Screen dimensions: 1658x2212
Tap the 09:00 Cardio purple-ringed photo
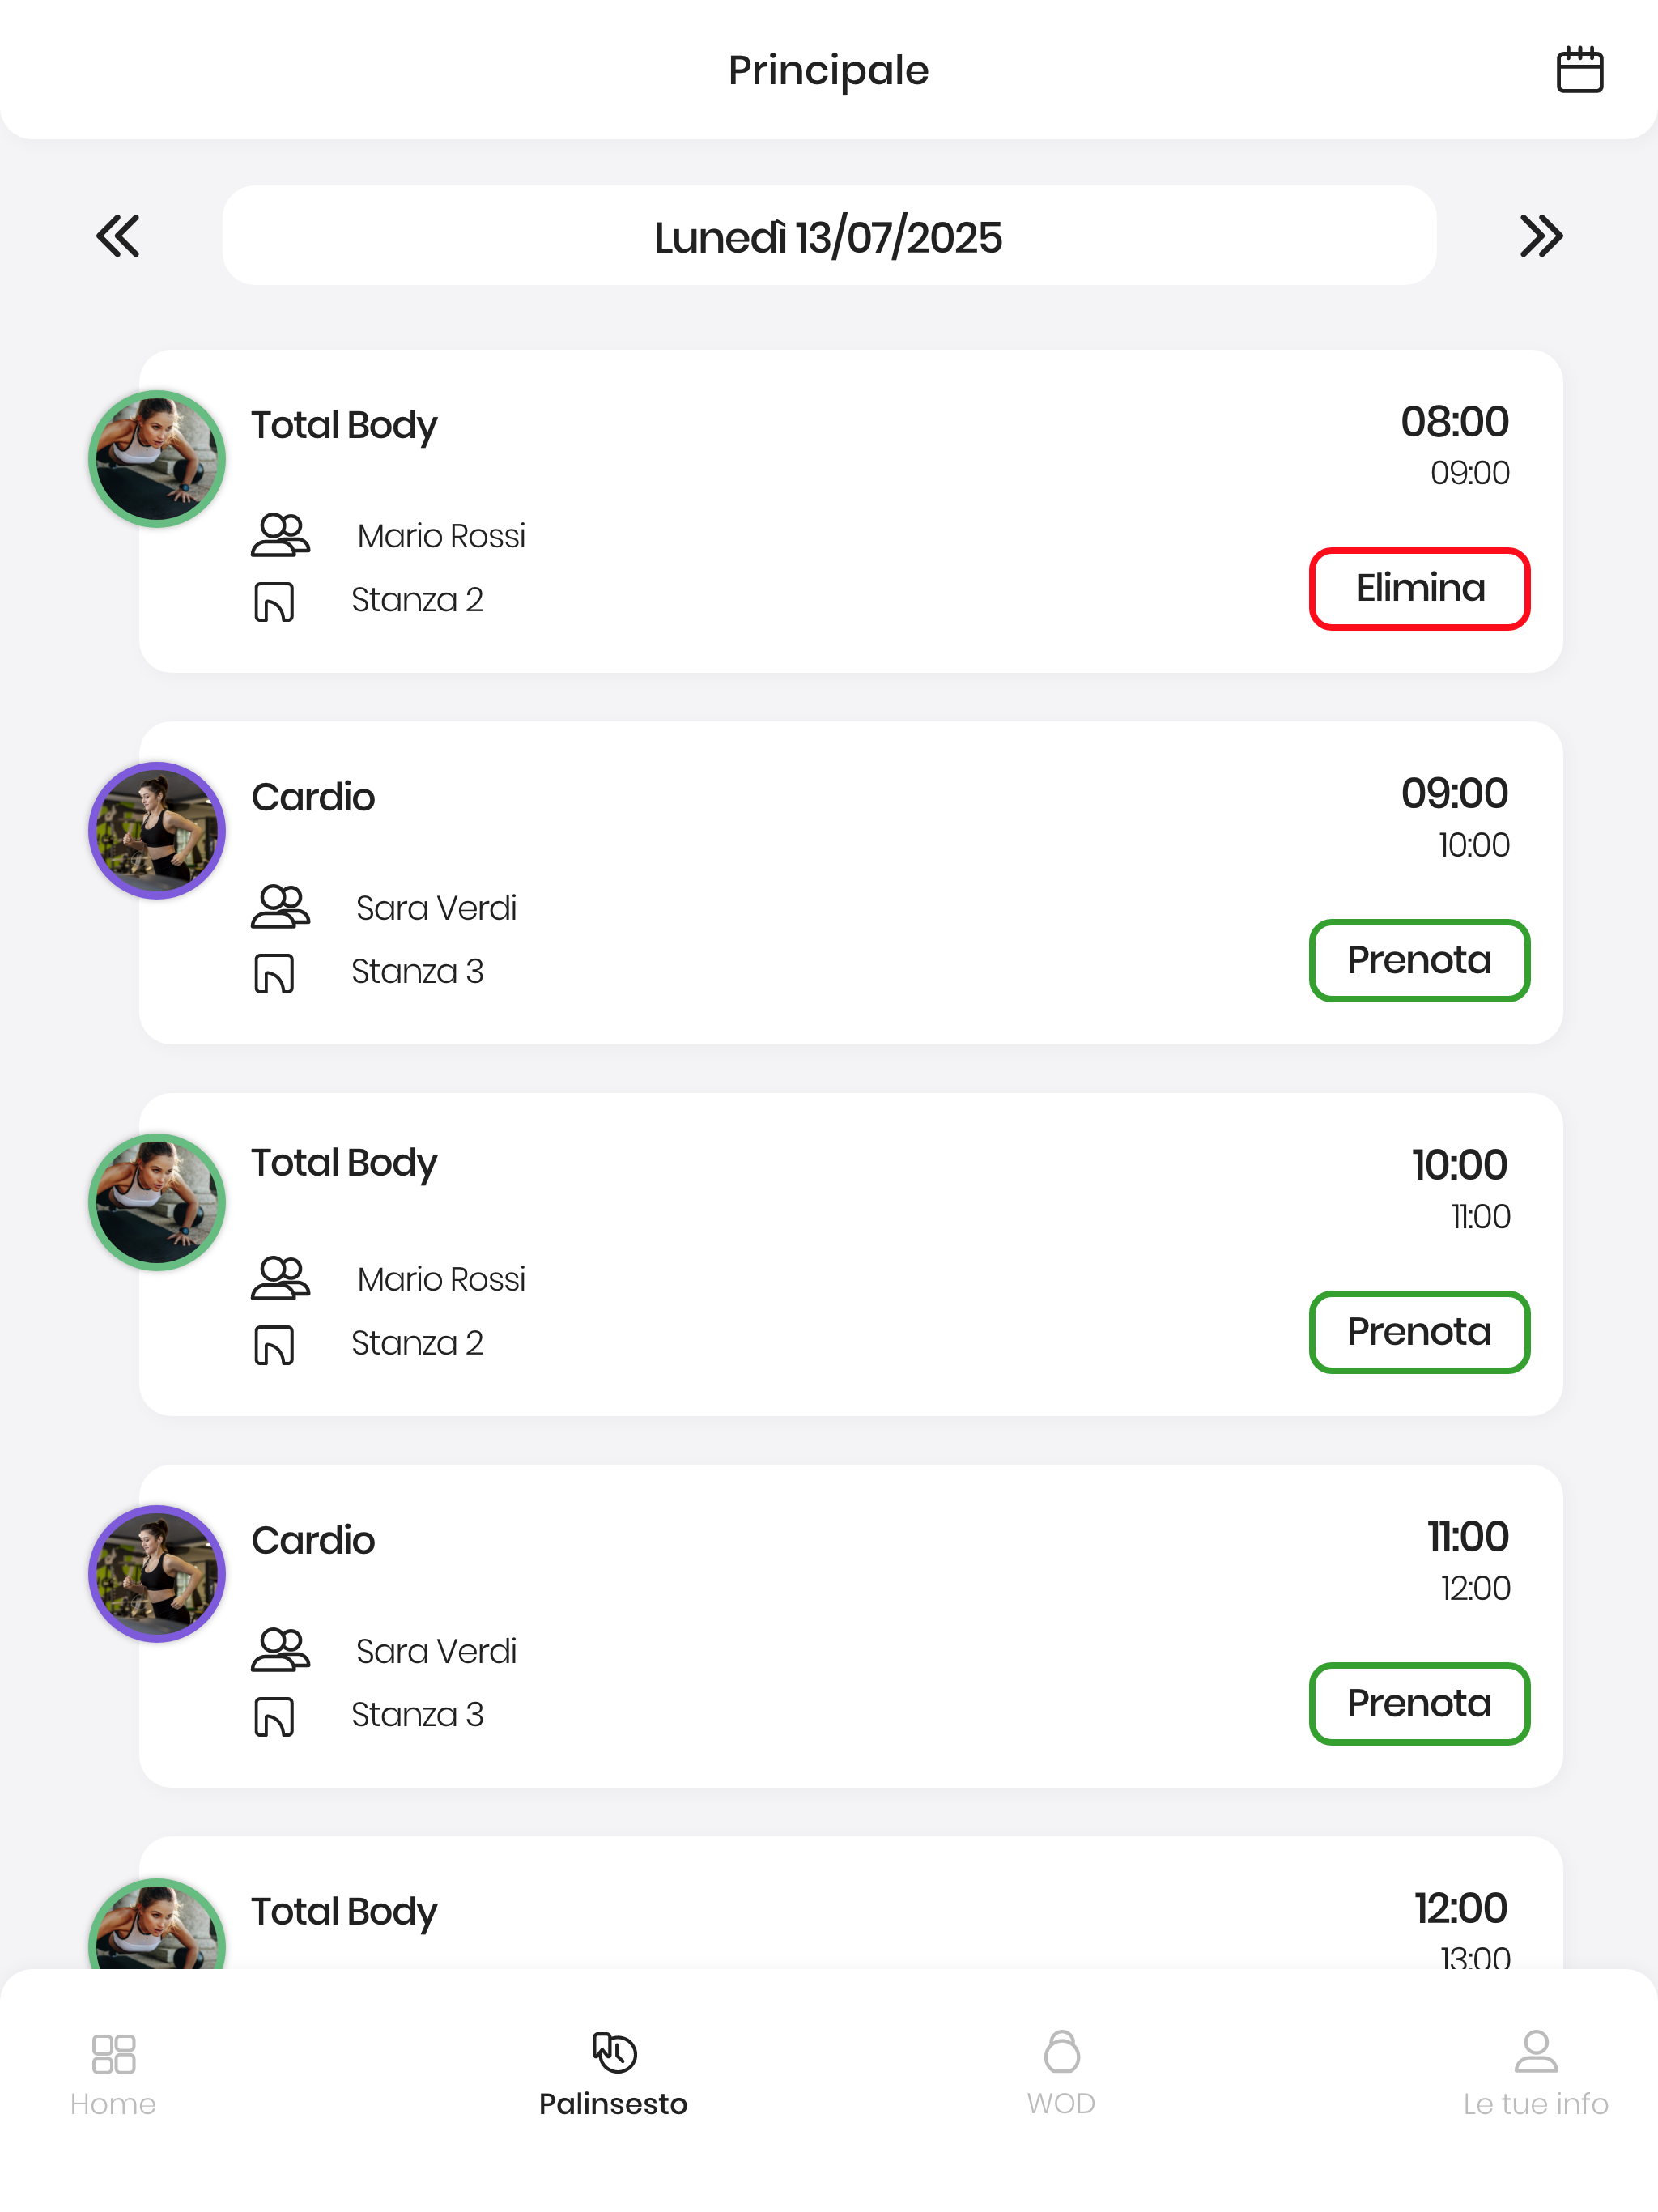click(157, 831)
